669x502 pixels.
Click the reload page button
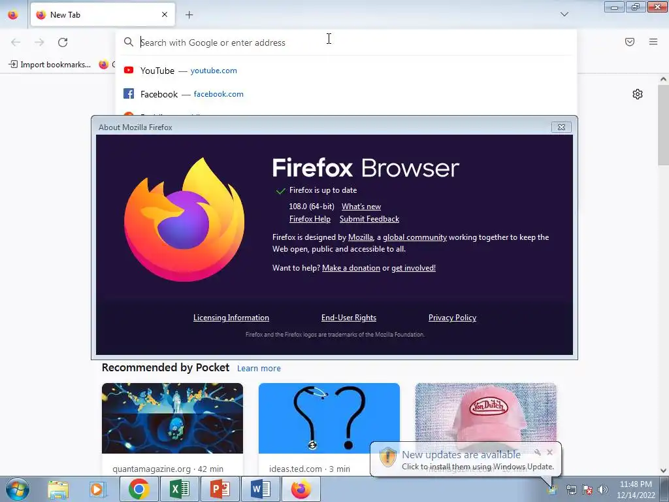(63, 42)
